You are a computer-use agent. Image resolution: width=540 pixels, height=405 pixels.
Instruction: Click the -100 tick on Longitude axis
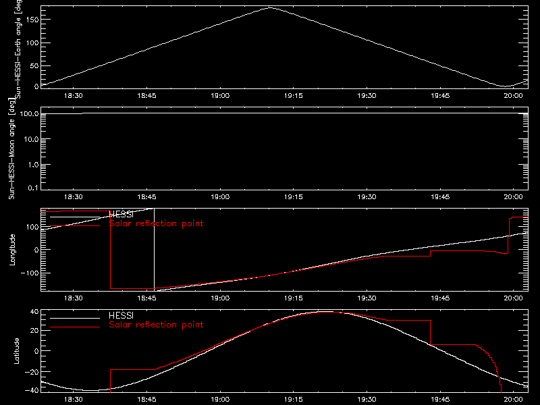click(30, 273)
